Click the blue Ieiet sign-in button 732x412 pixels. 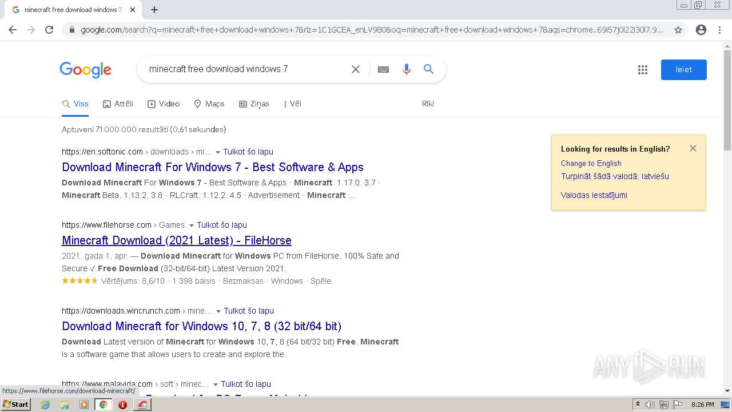[684, 70]
